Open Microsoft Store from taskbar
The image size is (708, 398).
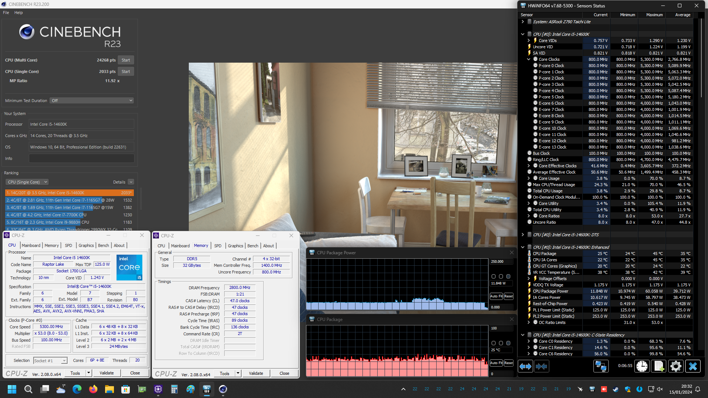tap(126, 389)
